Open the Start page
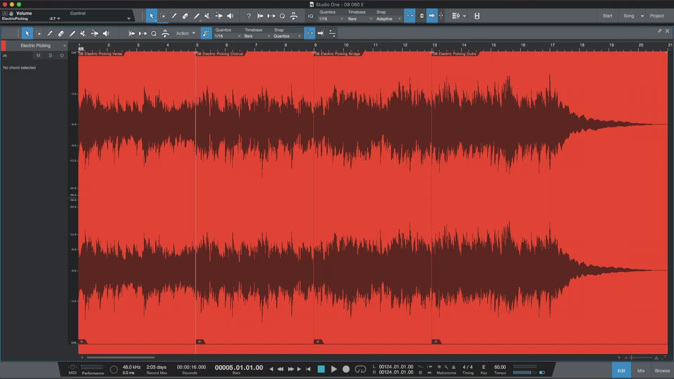The height and width of the screenshot is (379, 674). tap(607, 16)
